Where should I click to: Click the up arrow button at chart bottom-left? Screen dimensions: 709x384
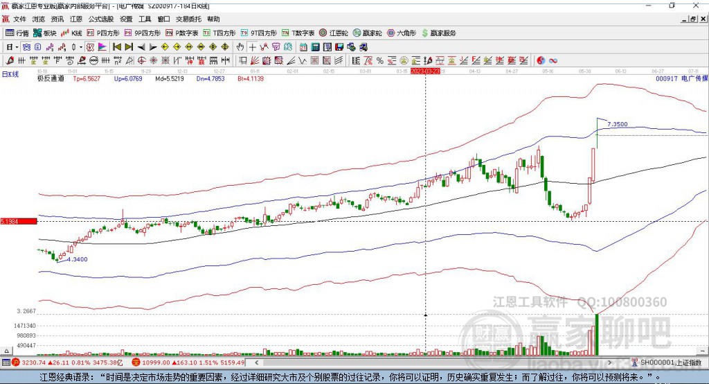tap(6, 351)
